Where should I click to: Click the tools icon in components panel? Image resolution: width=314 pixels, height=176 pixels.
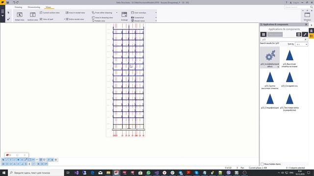pyautogui.click(x=305, y=34)
